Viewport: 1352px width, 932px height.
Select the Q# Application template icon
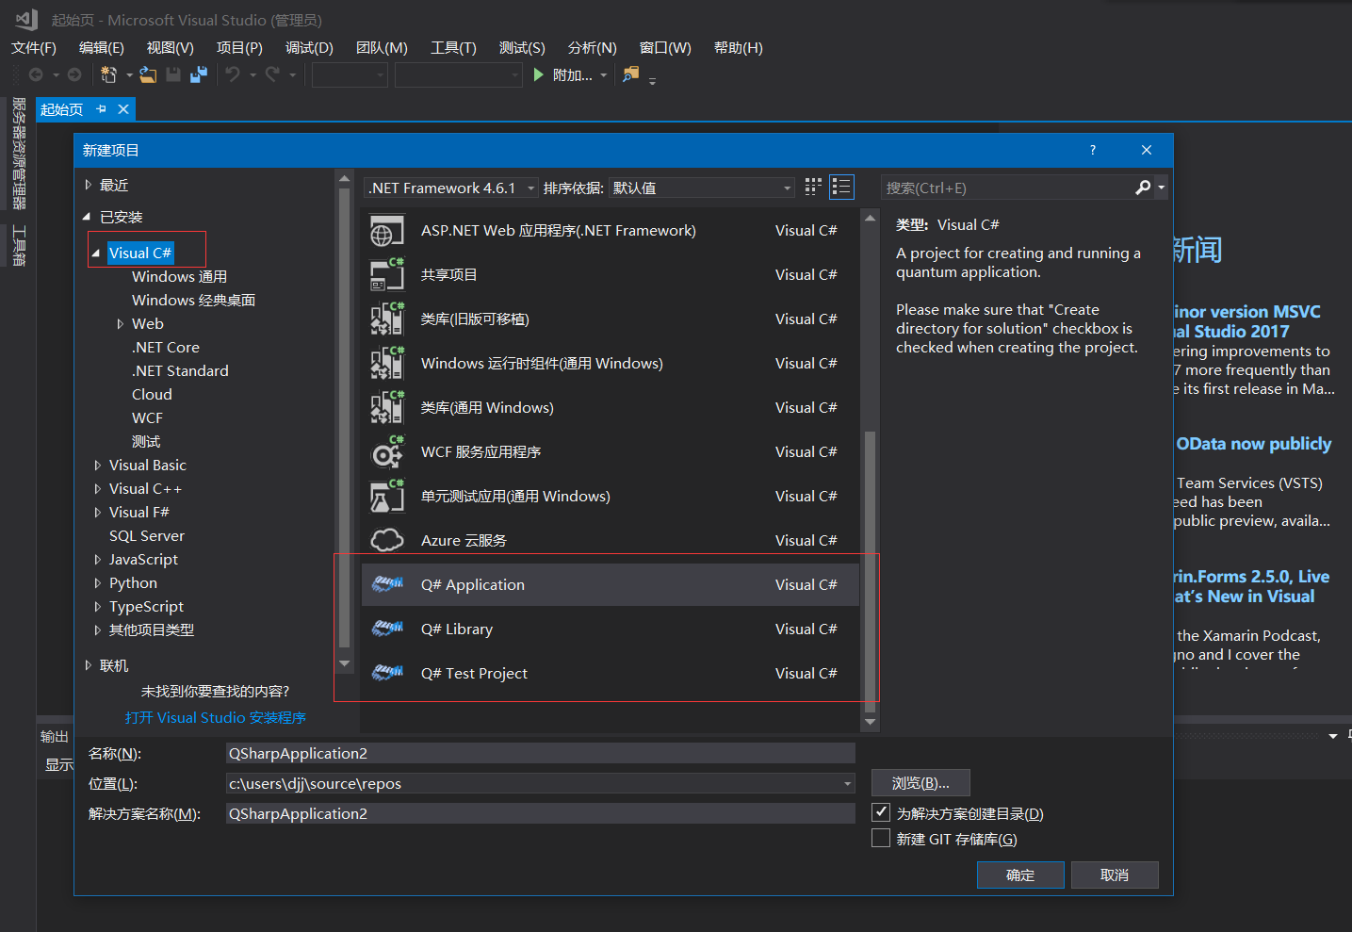[386, 585]
